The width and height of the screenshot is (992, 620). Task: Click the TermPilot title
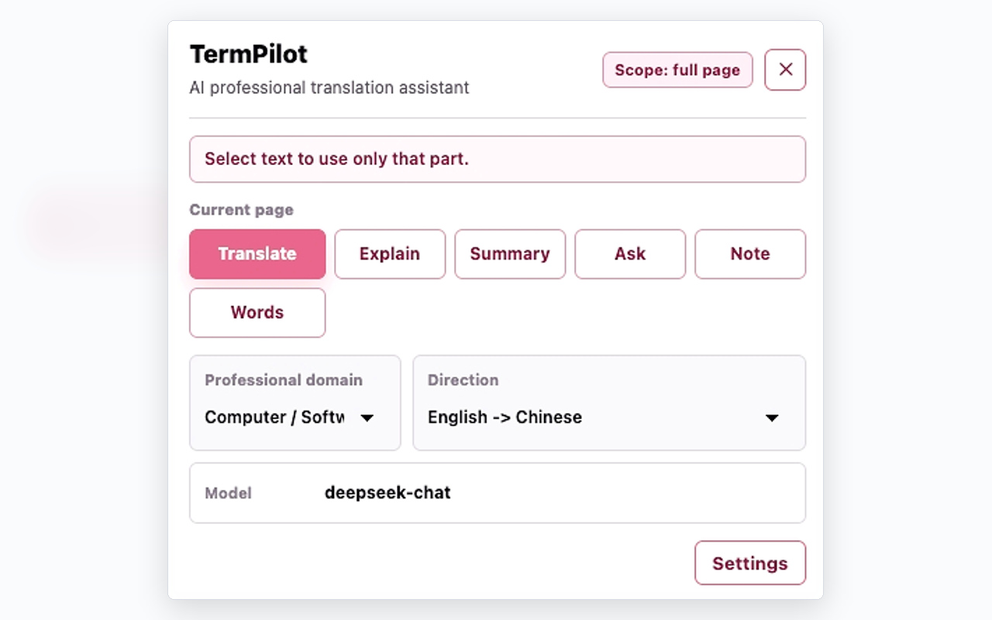coord(249,54)
